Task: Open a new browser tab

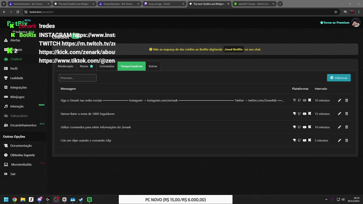Action: pos(280,4)
